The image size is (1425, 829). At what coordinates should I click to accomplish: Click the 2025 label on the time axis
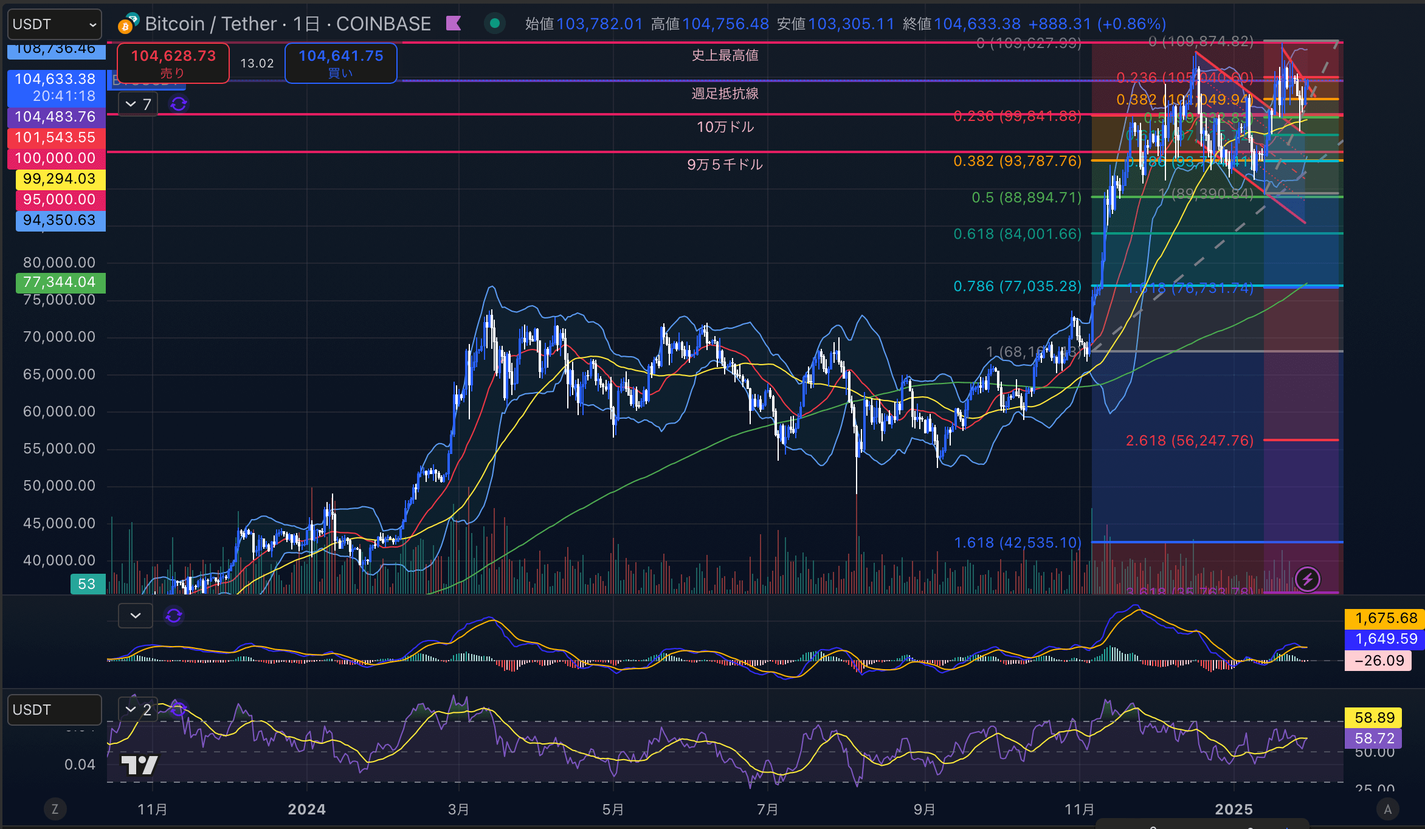[1234, 810]
